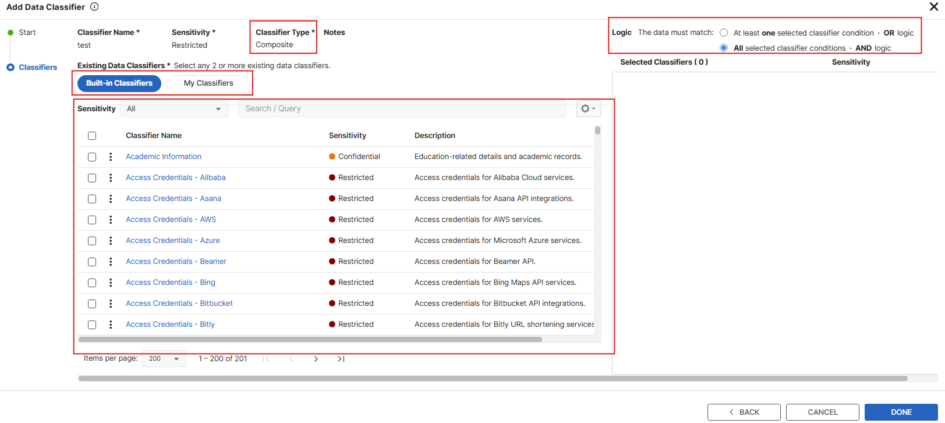The height and width of the screenshot is (423, 945).
Task: Click the classifier table's horizontal scrollbar
Action: (310, 339)
